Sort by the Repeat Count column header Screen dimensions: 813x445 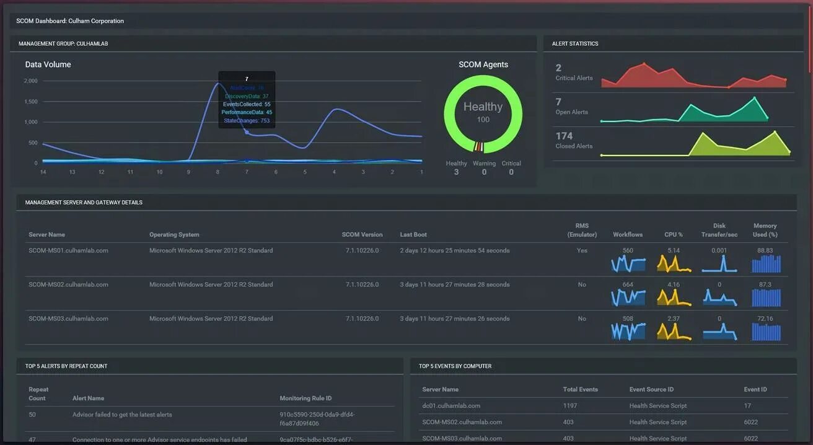click(x=38, y=394)
